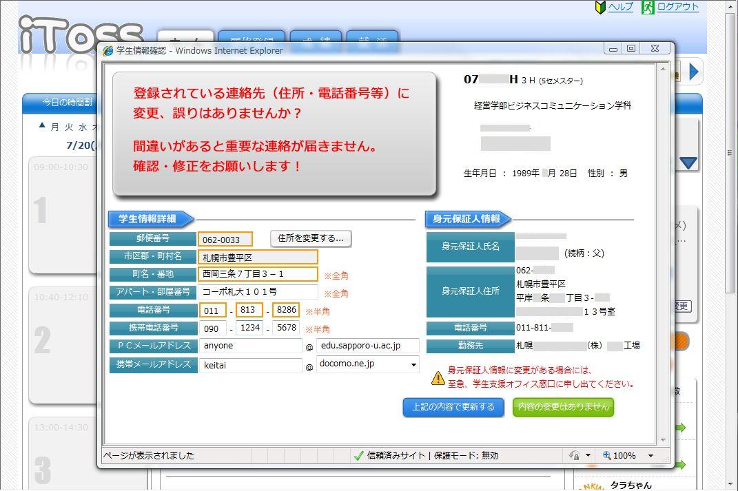The width and height of the screenshot is (738, 491).
Task: Click the logout exit icon
Action: coord(648,7)
